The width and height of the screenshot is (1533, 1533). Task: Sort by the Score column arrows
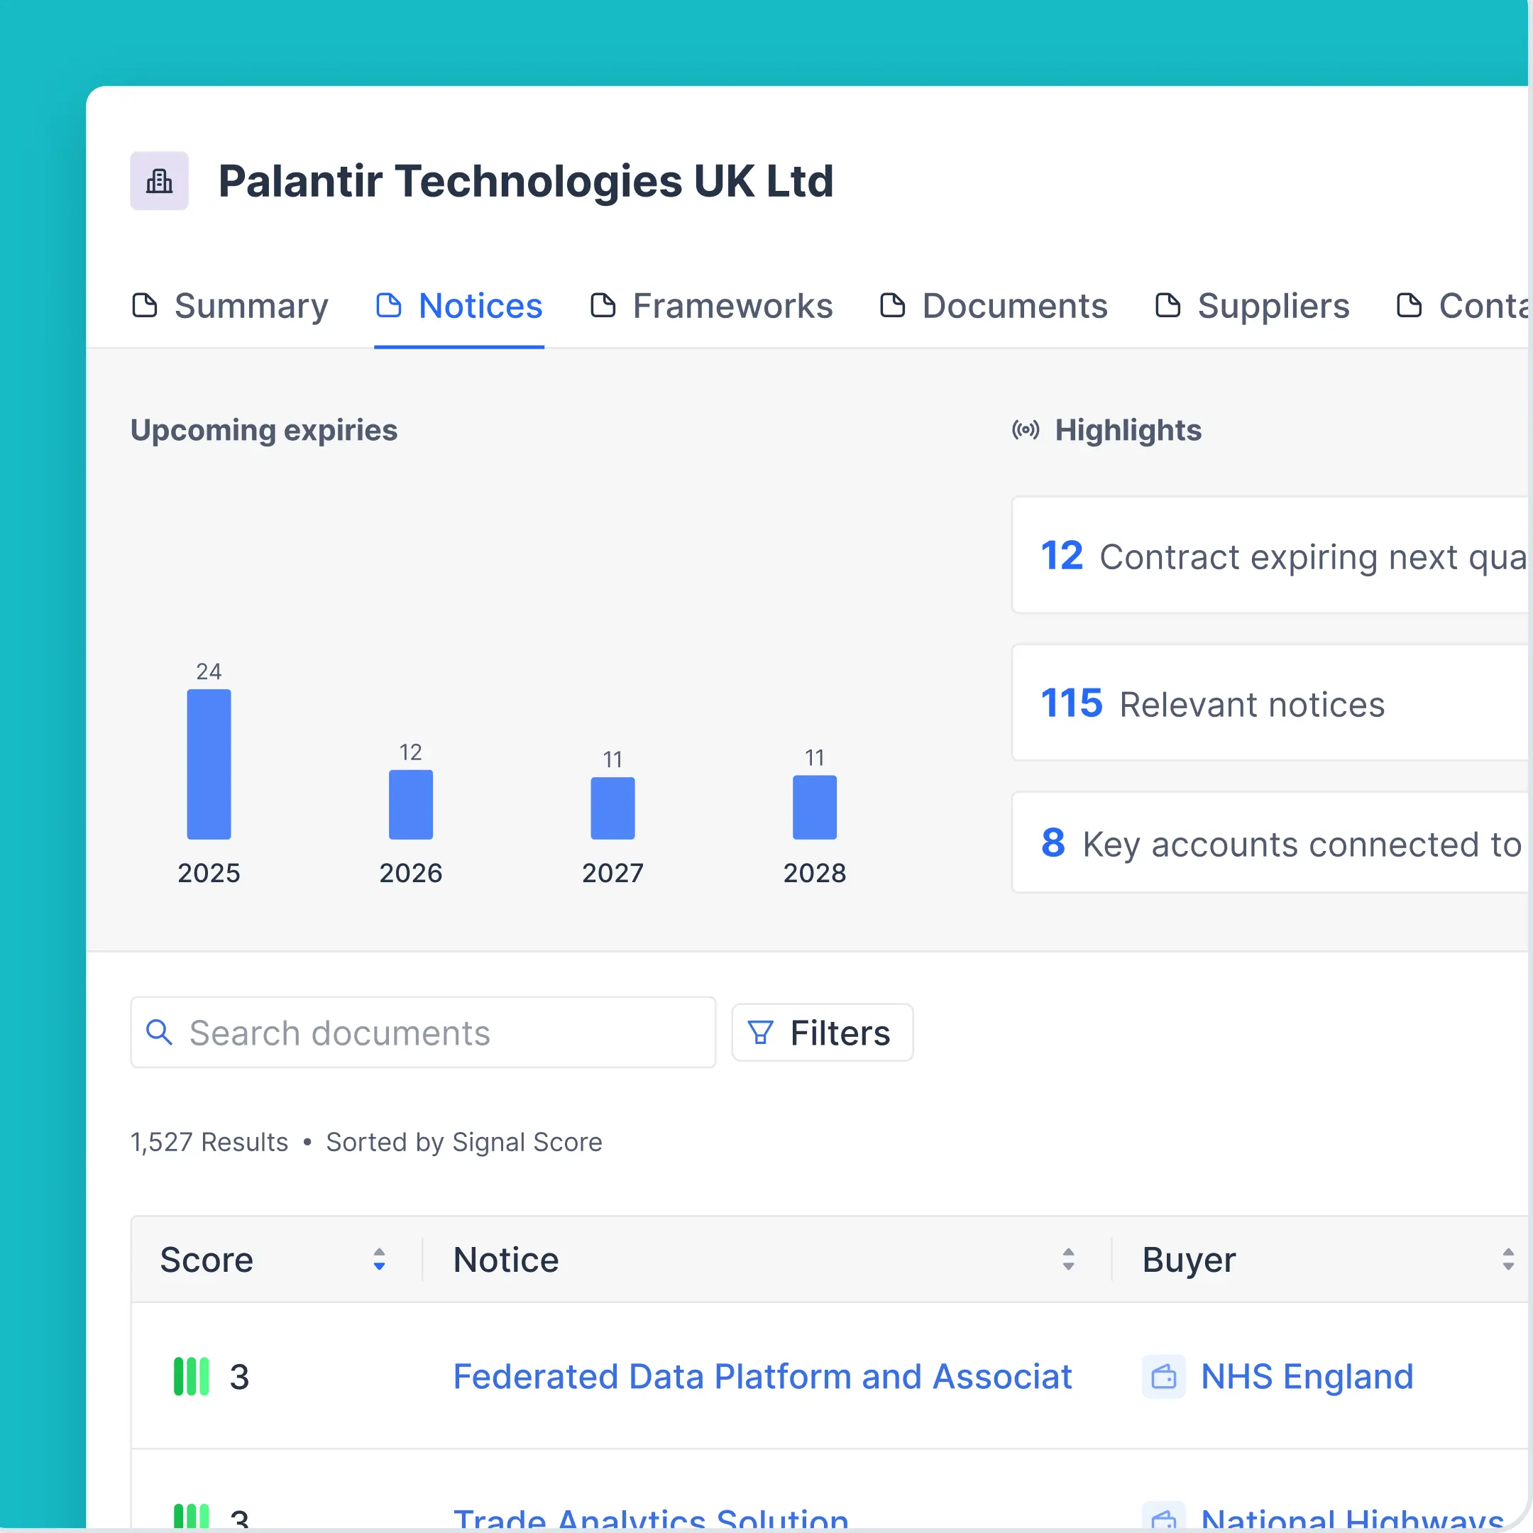point(379,1259)
